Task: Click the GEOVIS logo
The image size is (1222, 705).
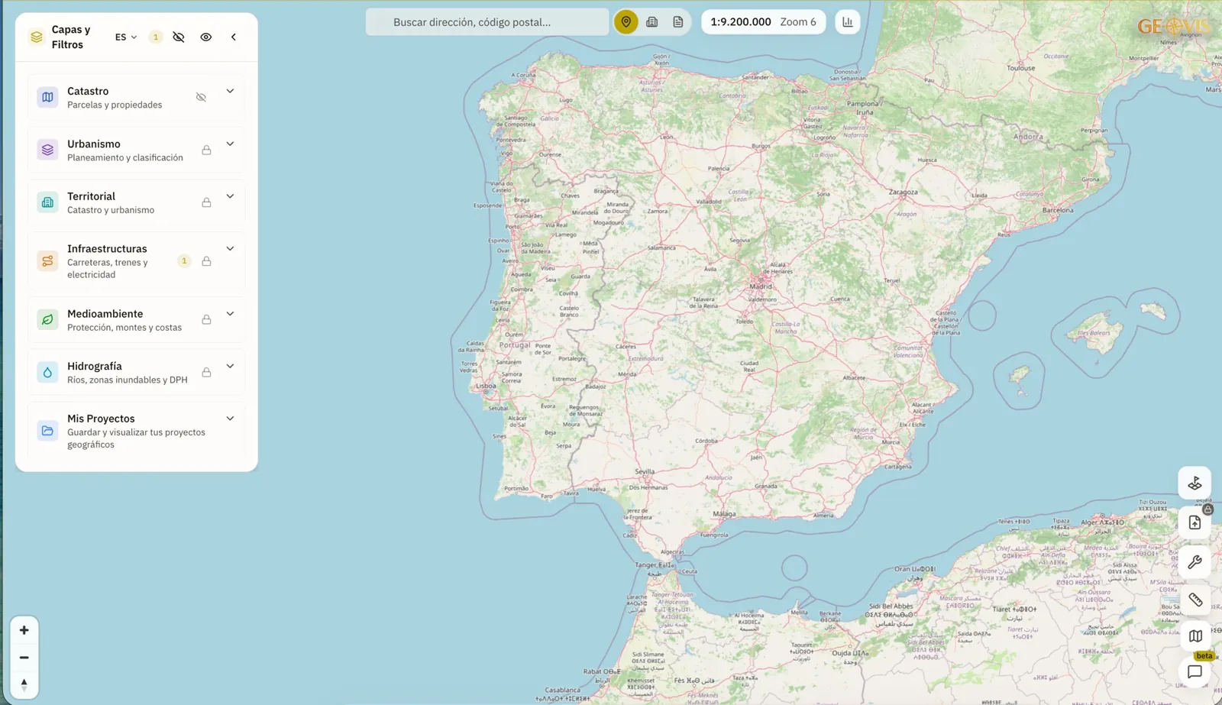Action: 1174,27
